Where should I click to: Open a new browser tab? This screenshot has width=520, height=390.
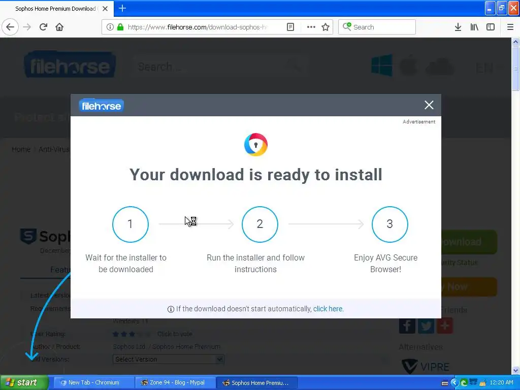point(122,8)
